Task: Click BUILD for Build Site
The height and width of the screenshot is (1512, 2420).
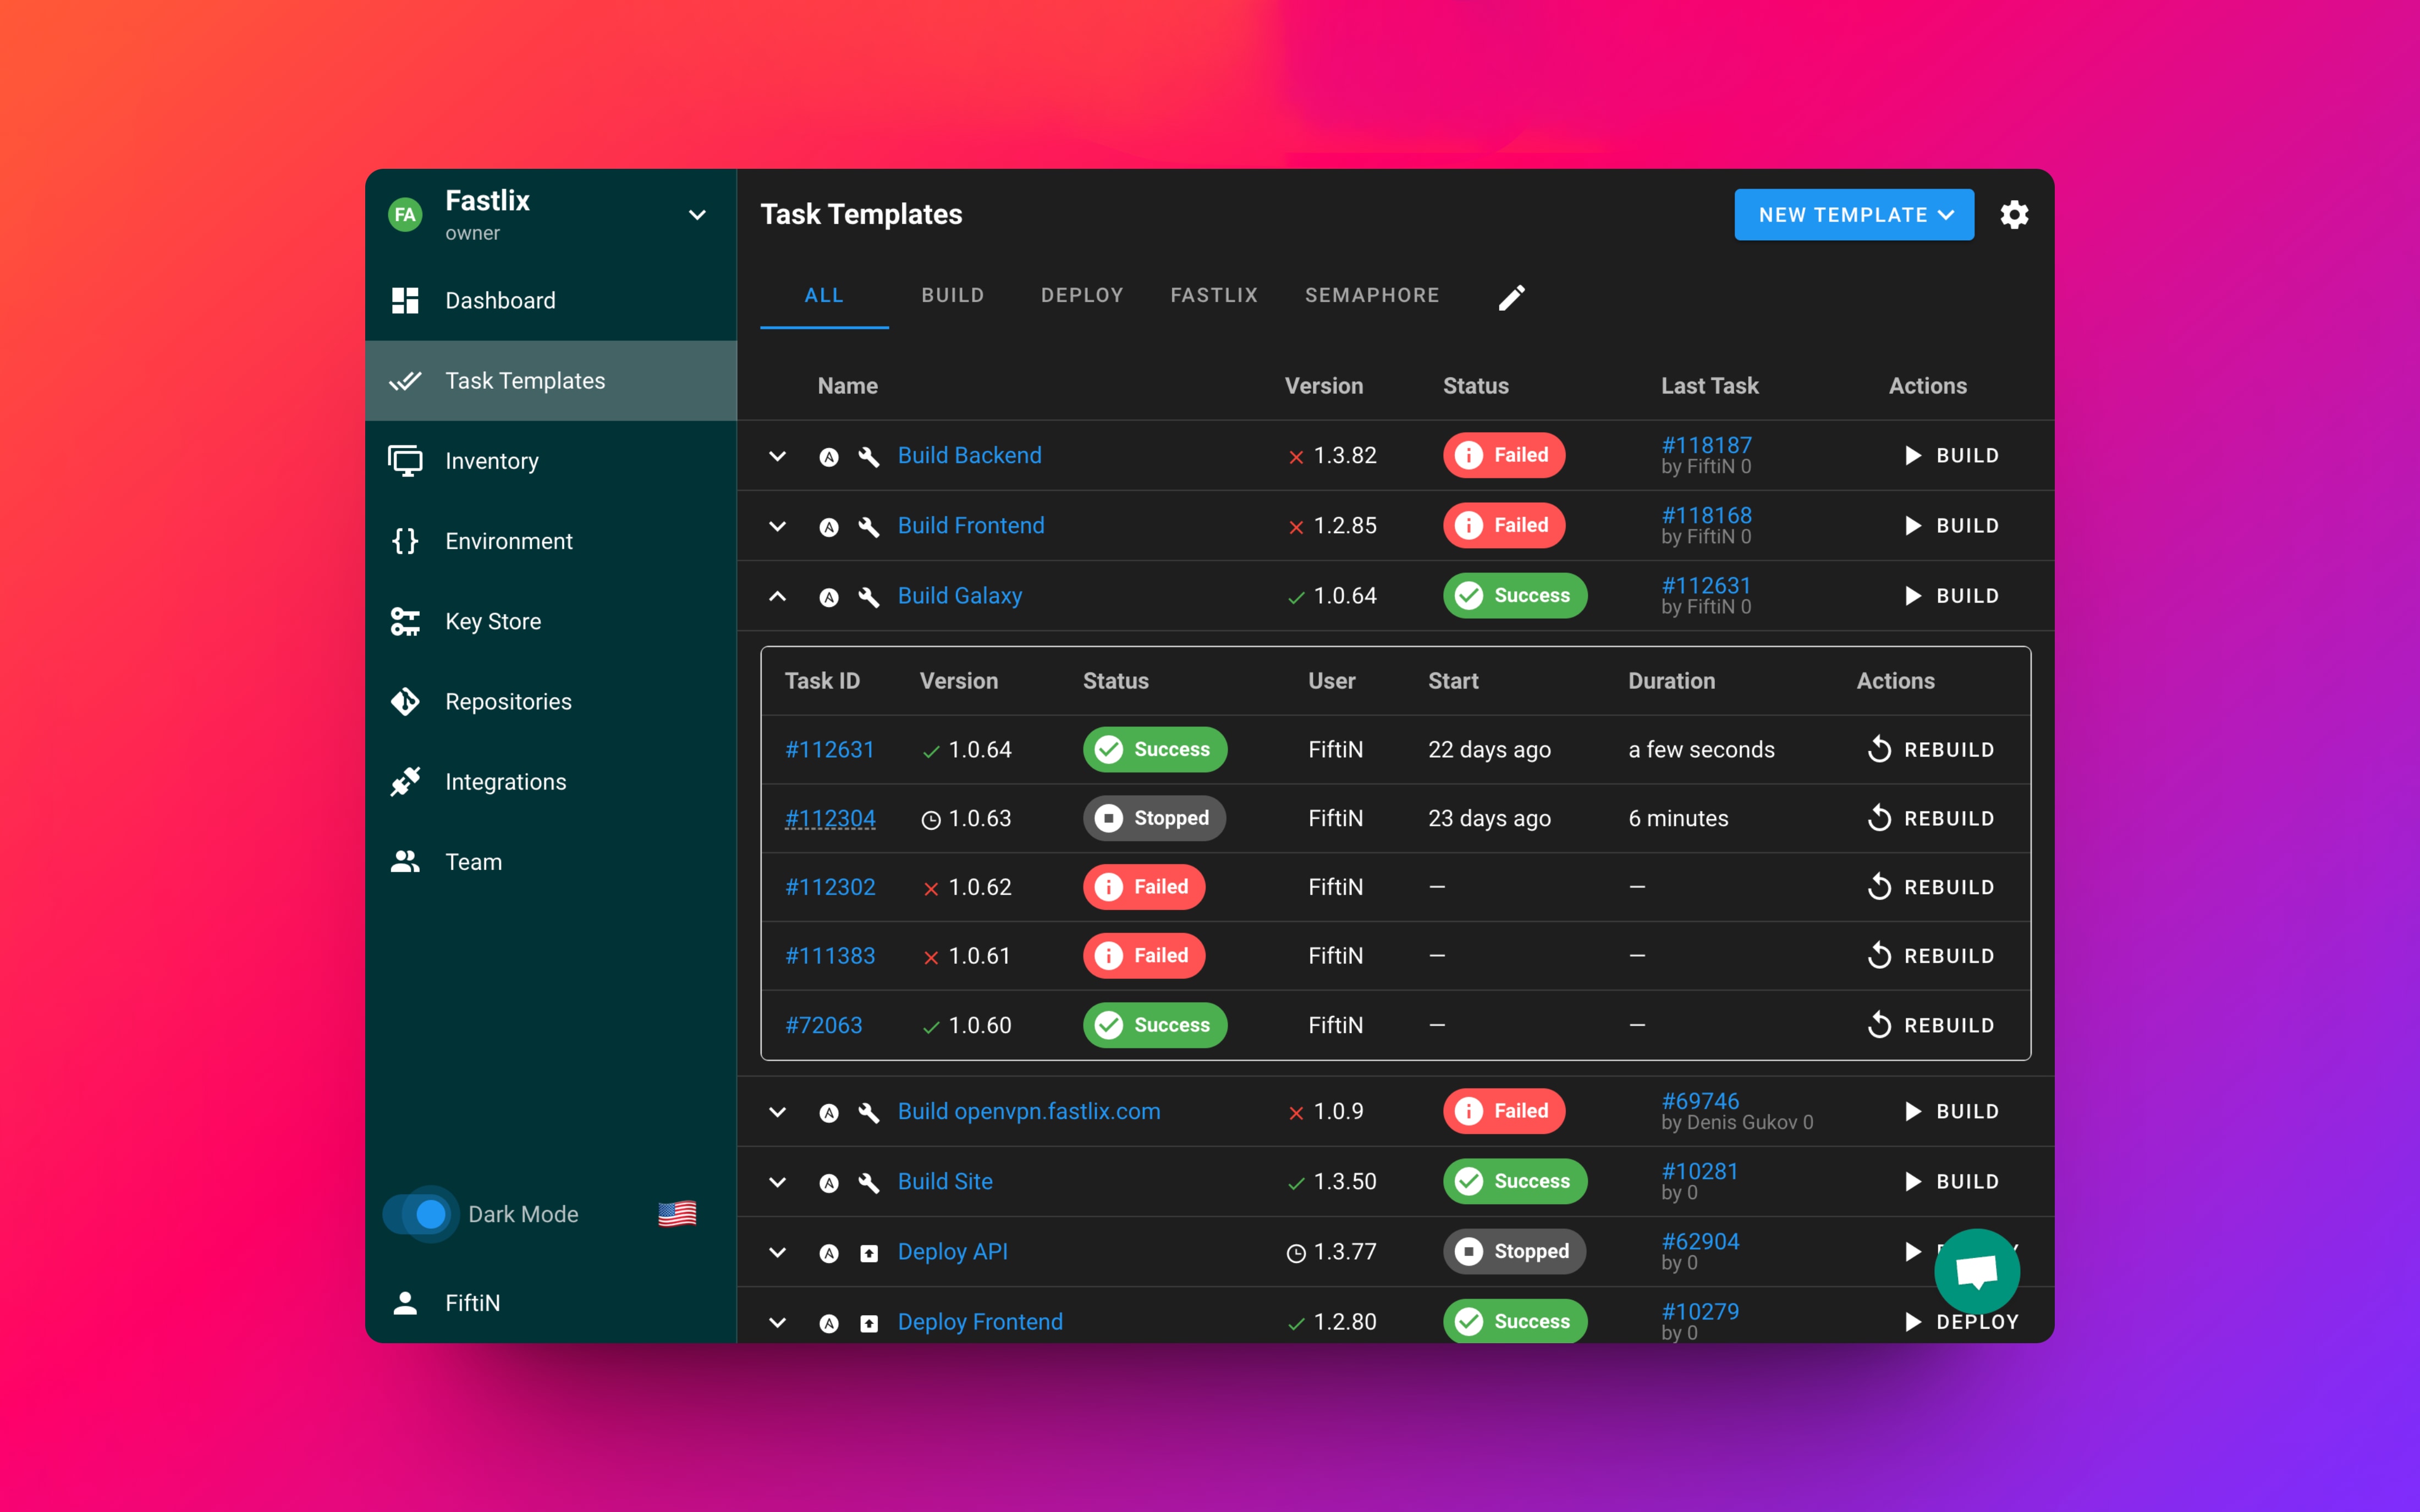Action: click(1951, 1182)
